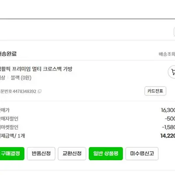Open 배송조회 delivery tracking link
Viewport: 175px width, 175px height.
pos(167,54)
